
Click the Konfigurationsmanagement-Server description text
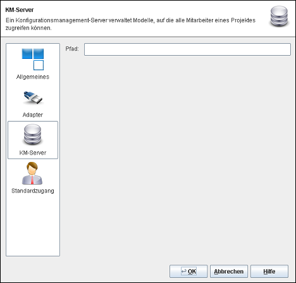coord(130,24)
